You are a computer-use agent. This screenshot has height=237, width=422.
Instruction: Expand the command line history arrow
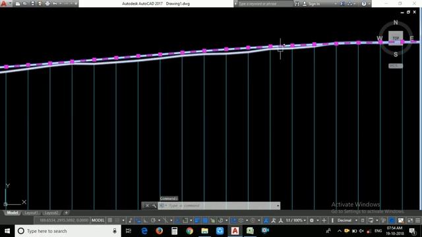point(278,206)
